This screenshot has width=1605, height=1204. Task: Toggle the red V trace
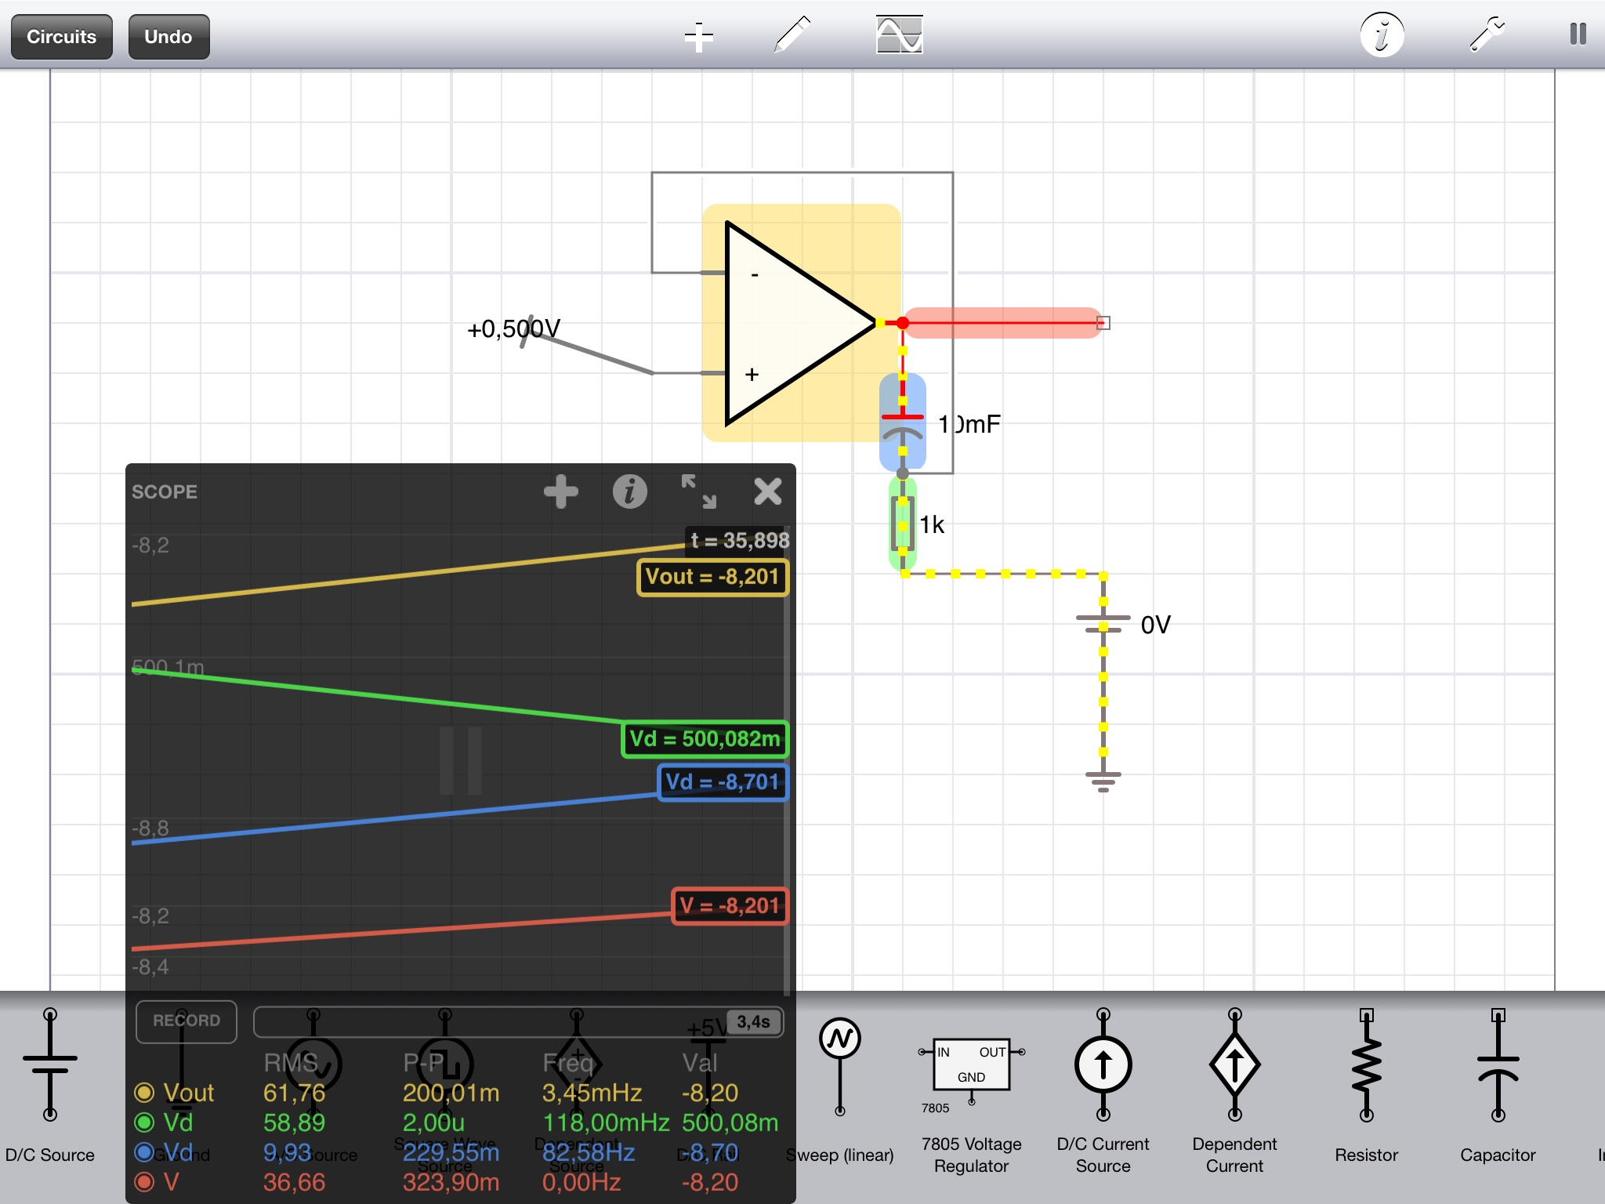(144, 1182)
